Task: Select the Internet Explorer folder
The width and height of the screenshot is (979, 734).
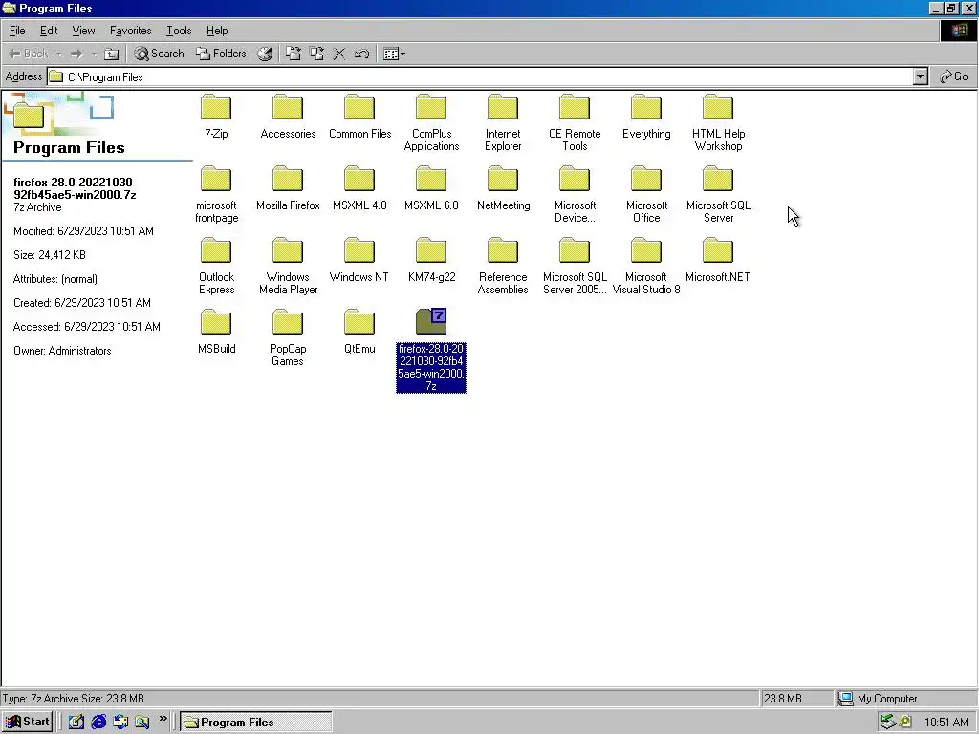Action: click(x=503, y=123)
